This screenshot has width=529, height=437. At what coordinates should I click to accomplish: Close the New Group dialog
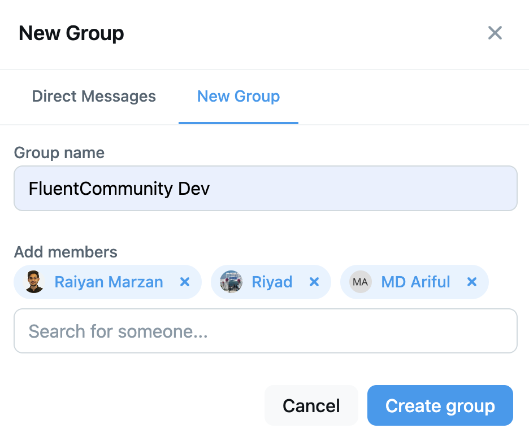[495, 33]
